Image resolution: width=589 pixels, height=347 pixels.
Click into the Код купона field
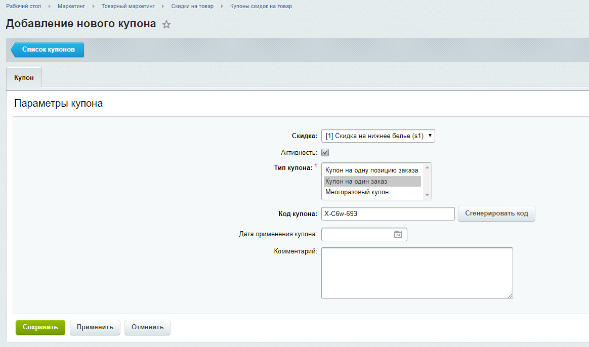pyautogui.click(x=388, y=213)
